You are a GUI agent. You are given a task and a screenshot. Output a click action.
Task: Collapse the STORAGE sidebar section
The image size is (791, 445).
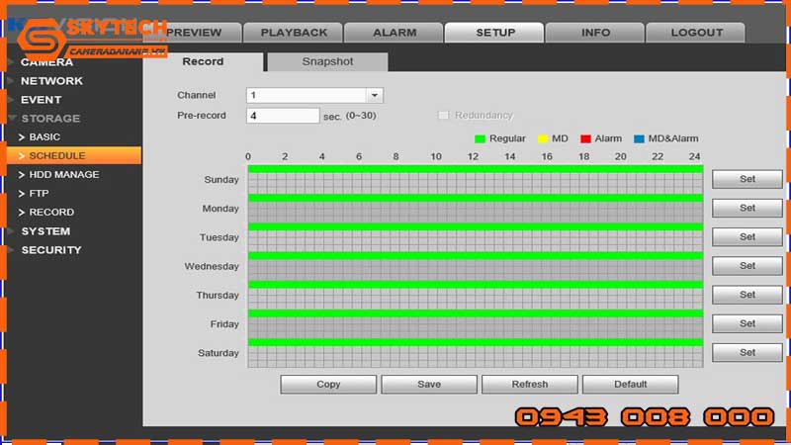tap(50, 119)
